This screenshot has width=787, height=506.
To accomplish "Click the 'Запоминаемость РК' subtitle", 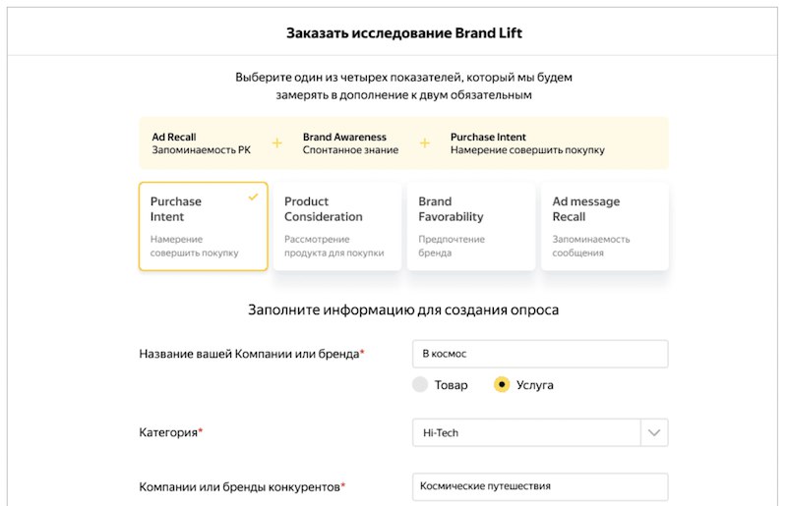I will [x=201, y=150].
